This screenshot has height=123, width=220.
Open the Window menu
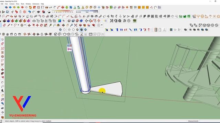point(28,4)
